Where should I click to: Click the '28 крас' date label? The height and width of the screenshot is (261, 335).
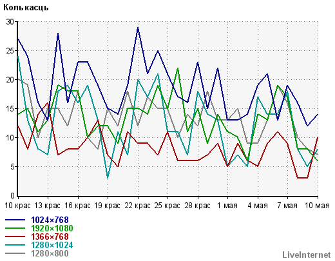tap(197, 206)
